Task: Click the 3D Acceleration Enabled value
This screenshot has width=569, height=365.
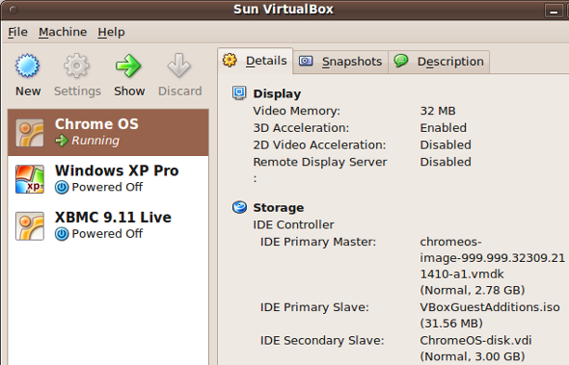Action: point(443,128)
